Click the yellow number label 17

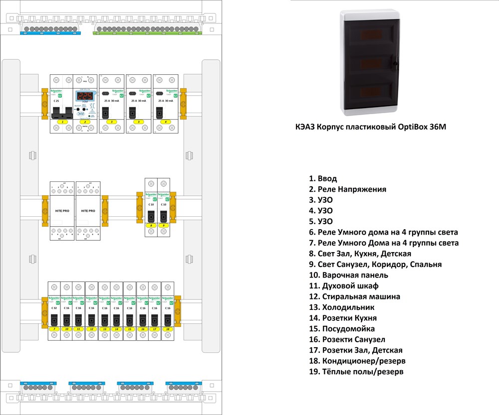point(155,329)
